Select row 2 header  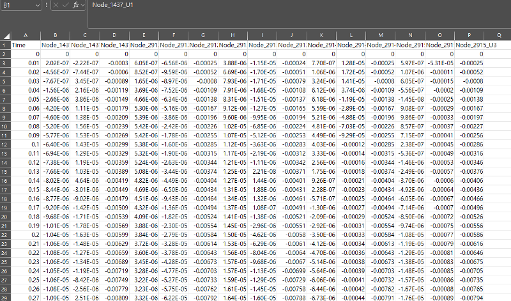point(5,54)
